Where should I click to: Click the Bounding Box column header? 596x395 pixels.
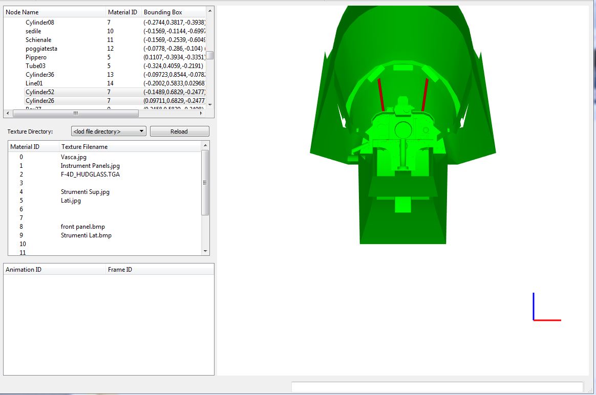174,12
